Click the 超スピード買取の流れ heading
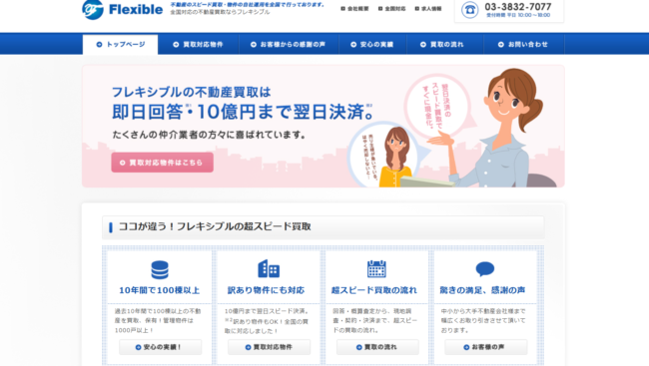This screenshot has height=366, width=649. pos(374,290)
